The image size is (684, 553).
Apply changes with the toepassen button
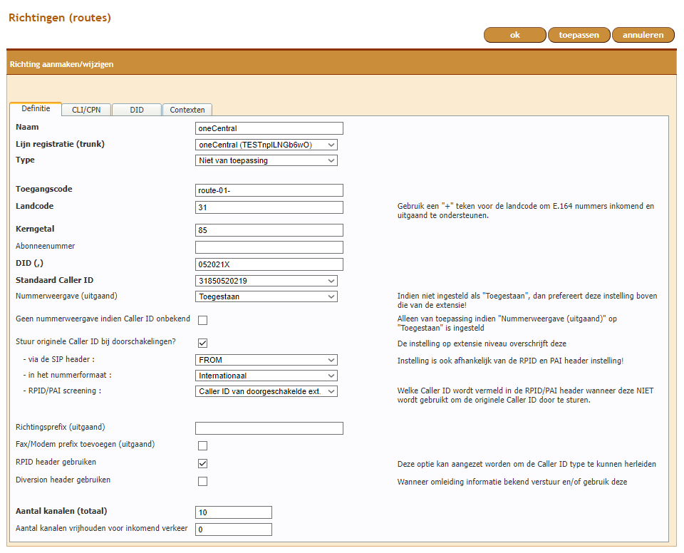pos(579,35)
